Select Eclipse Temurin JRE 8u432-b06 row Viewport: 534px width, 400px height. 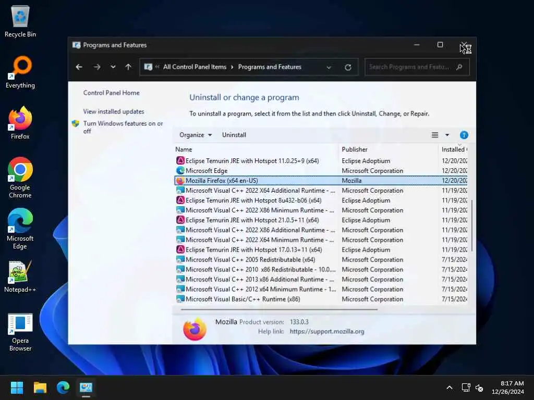pos(321,201)
